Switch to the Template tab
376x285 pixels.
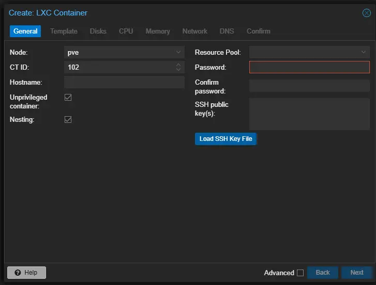pos(64,31)
